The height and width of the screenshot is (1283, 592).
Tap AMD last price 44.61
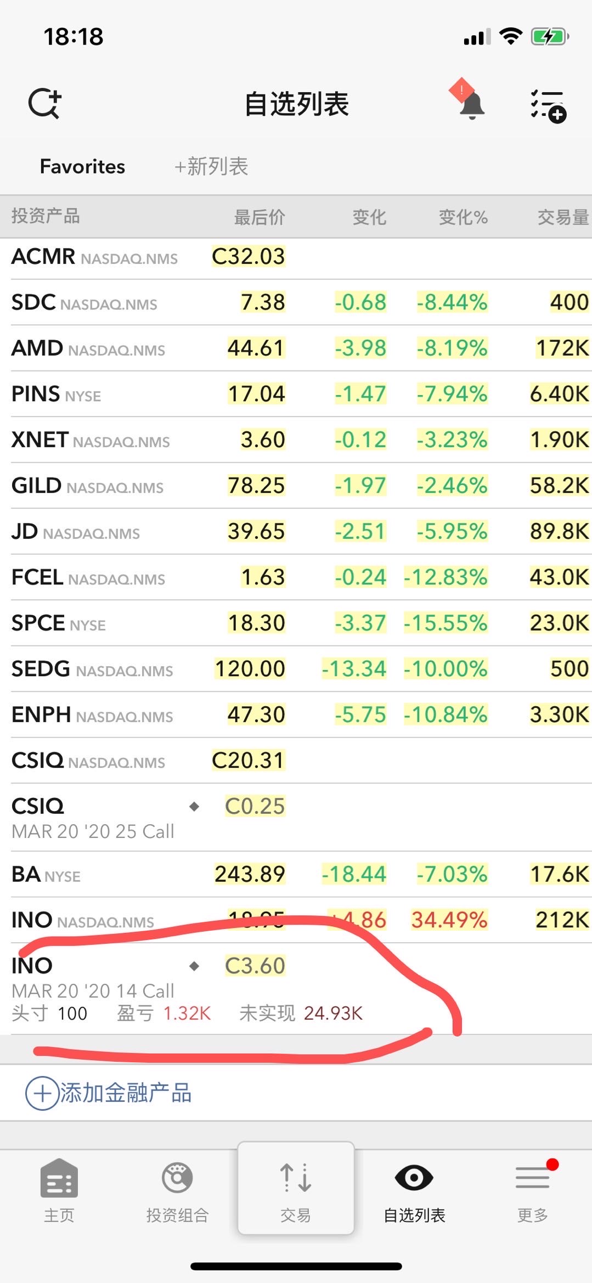(x=256, y=348)
